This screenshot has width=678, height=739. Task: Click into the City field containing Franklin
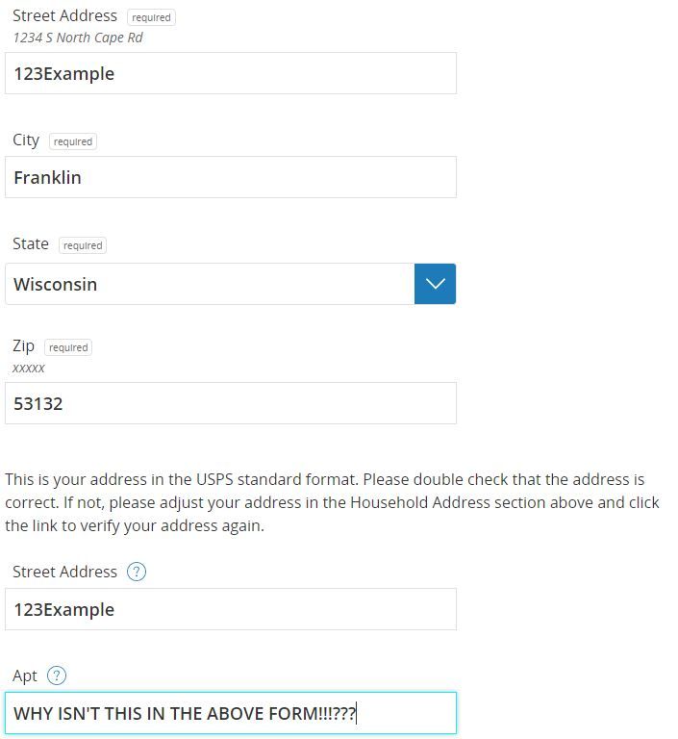coord(231,177)
